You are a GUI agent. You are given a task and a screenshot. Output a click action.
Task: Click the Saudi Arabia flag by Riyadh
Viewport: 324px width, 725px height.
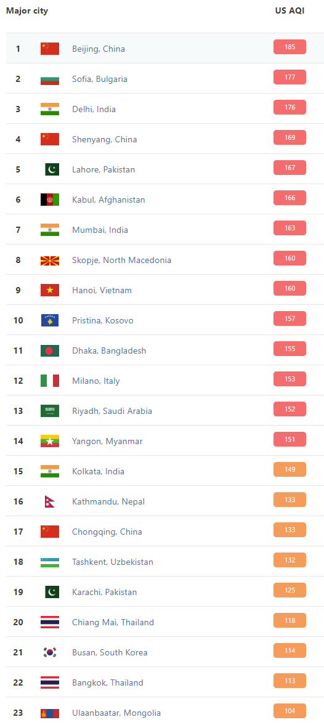[49, 411]
